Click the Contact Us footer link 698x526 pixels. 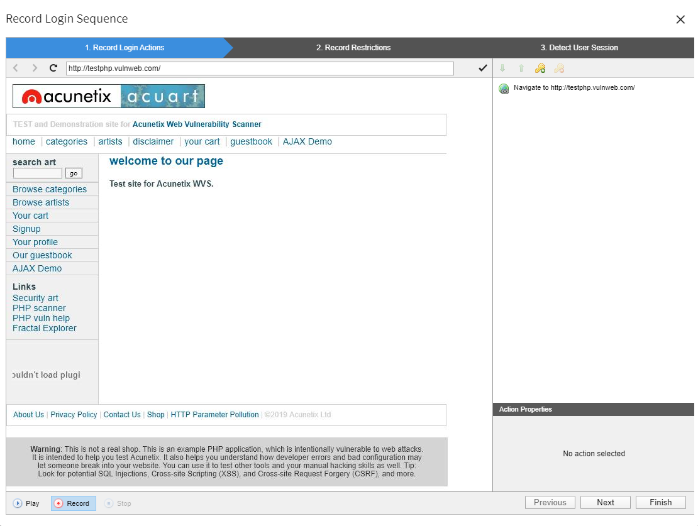122,414
